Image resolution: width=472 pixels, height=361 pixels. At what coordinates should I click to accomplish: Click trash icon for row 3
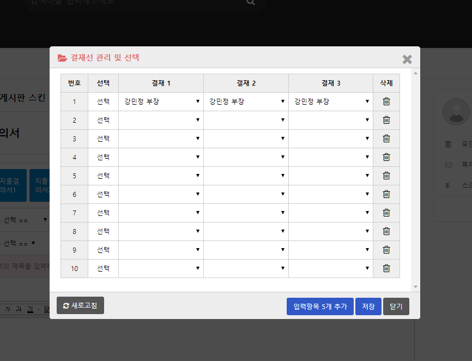[x=386, y=139]
